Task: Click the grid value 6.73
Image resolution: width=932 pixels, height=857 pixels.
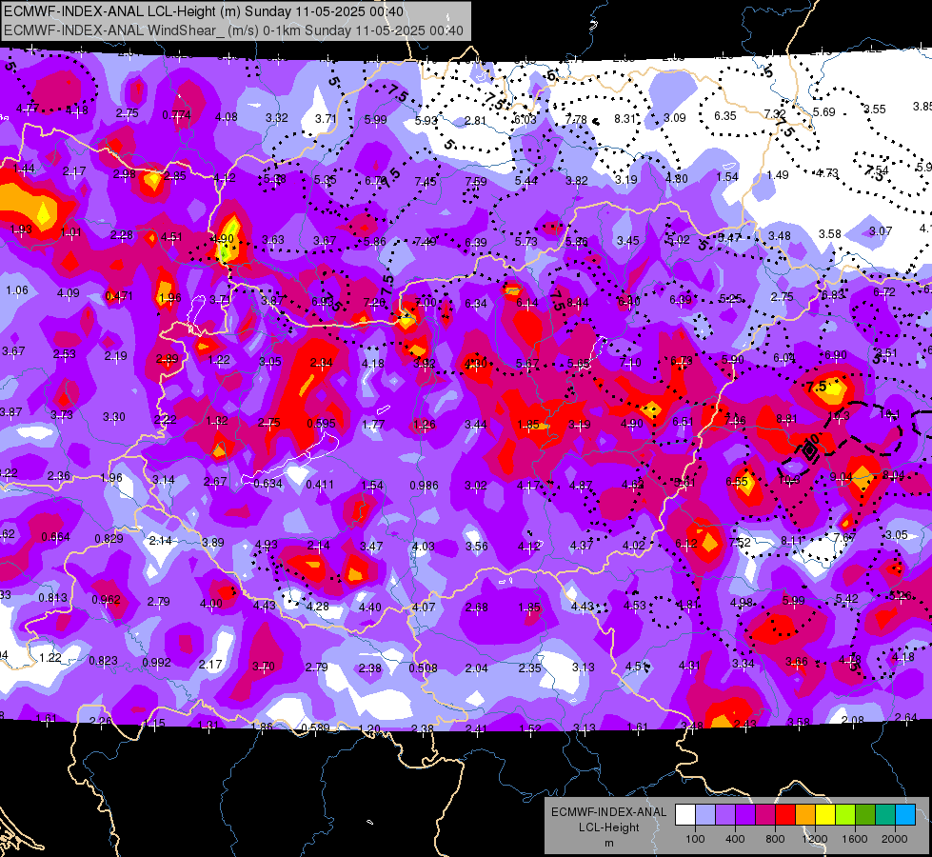Action: point(682,361)
